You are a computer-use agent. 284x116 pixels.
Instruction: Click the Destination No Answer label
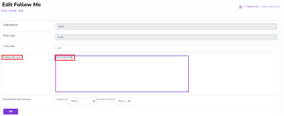point(17,99)
